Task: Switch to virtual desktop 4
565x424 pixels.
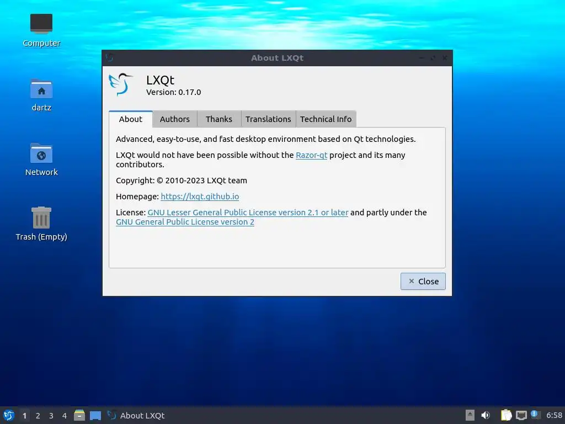Action: 65,416
